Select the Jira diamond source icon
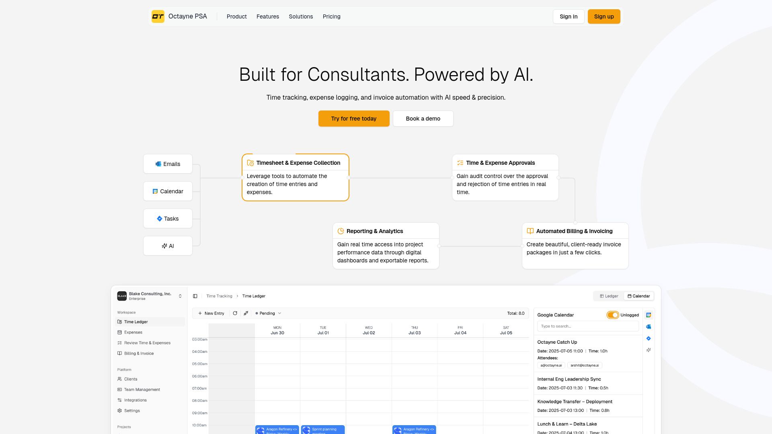Screen dimensions: 772x434 point(649,338)
